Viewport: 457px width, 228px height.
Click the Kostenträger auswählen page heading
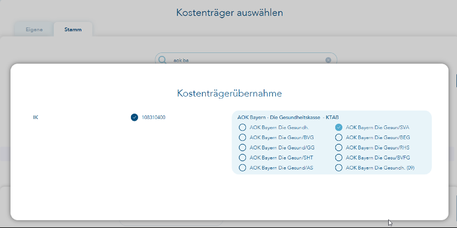229,12
